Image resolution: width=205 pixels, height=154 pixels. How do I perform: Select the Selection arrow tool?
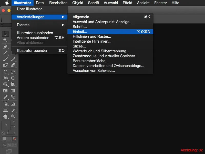[x=5, y=34]
